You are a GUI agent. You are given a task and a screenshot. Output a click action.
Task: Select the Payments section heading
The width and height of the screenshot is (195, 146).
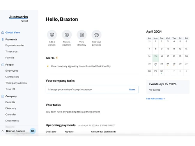(x=11, y=39)
